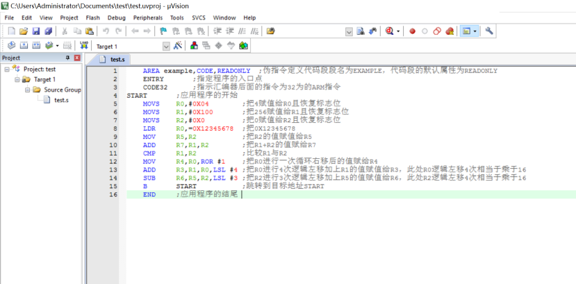Open Options for Target wand icon
576x284 pixels.
pyautogui.click(x=178, y=46)
